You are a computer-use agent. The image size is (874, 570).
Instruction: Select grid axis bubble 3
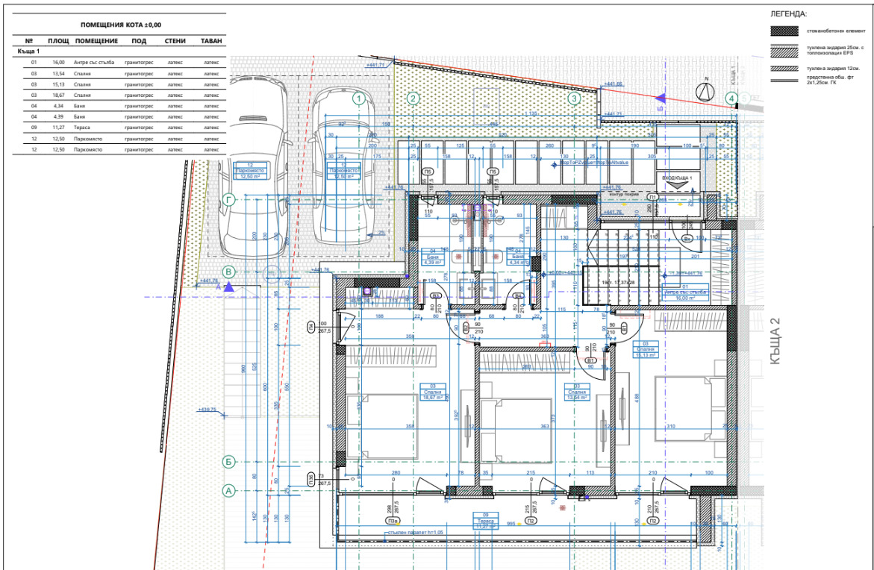tap(574, 99)
